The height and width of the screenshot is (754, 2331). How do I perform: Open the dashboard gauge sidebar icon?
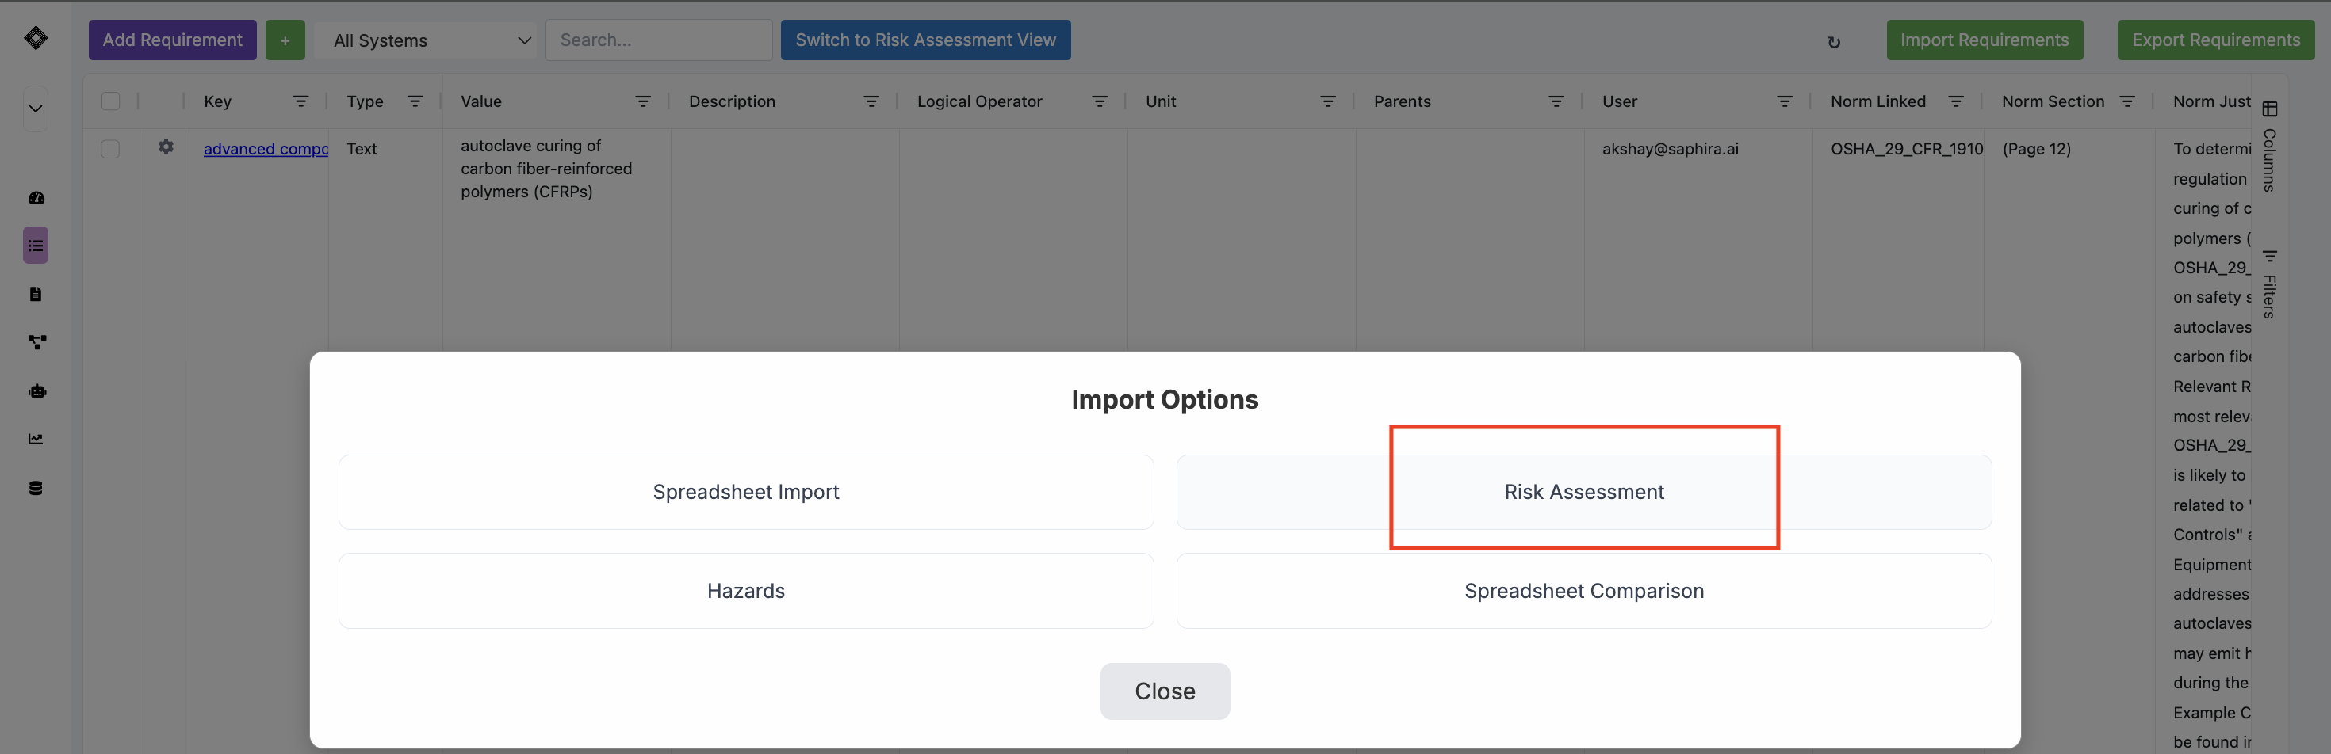(36, 197)
